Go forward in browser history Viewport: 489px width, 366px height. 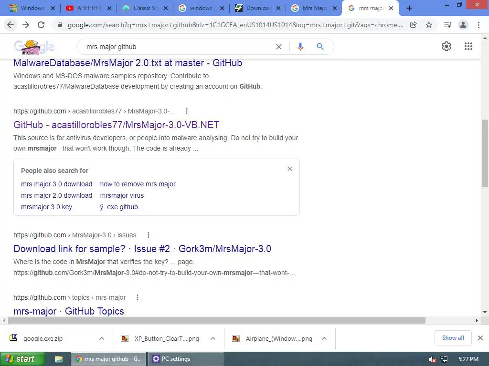tap(26, 25)
